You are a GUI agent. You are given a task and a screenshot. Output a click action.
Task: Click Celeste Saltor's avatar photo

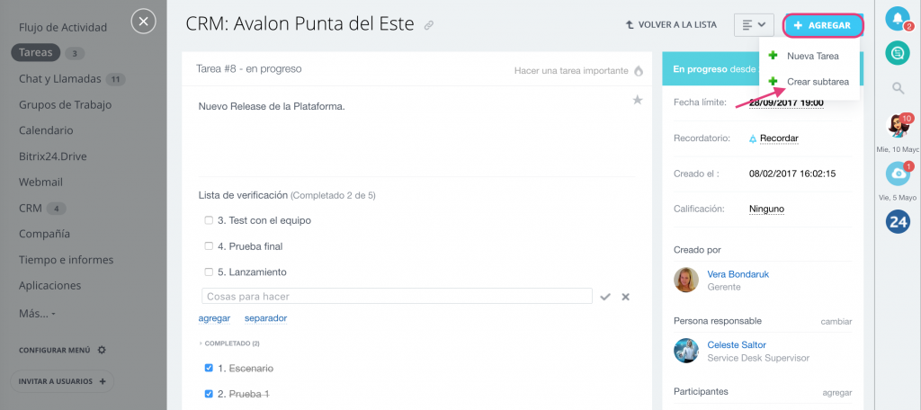(x=686, y=351)
